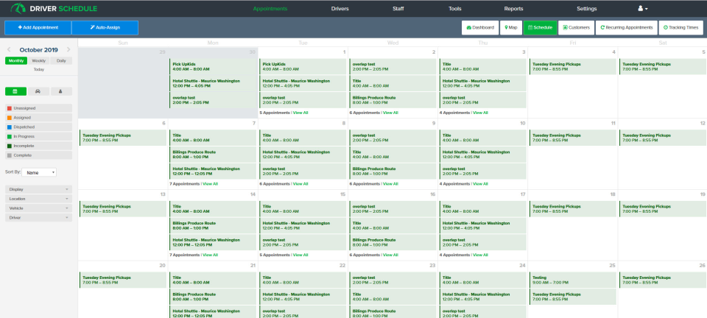Screen dimensions: 707x318
Task: Click the blue Dispatched color swatch
Action: click(x=10, y=127)
